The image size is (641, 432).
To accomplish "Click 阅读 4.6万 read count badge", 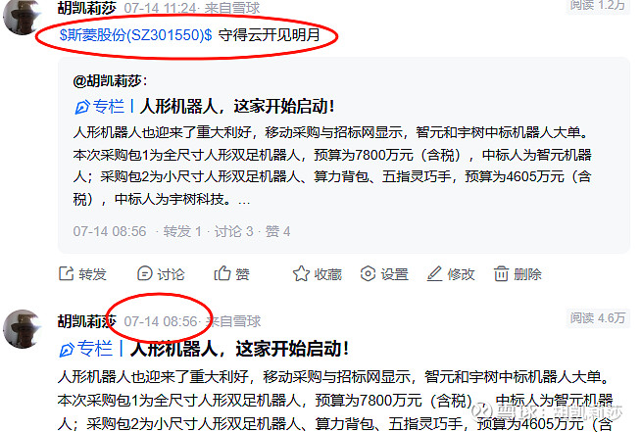I will 598,318.
